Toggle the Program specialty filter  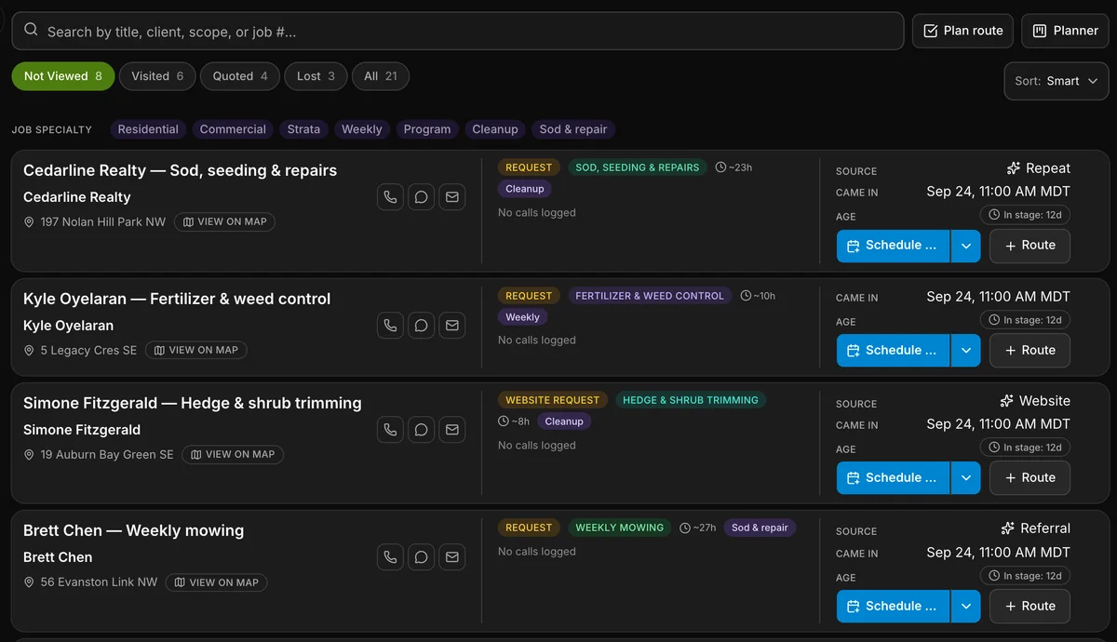coord(427,129)
